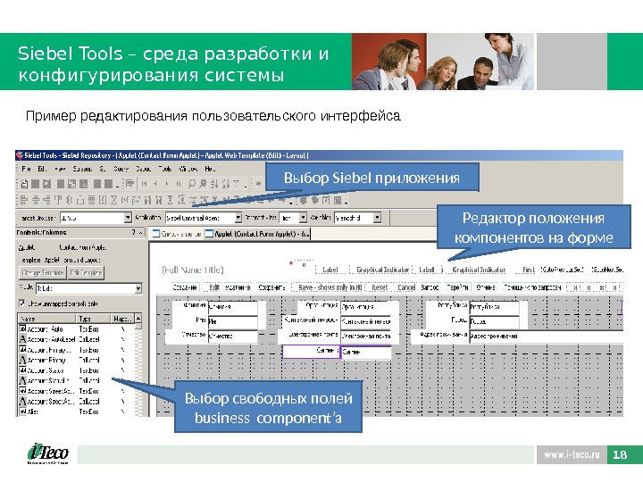Click the Type column header
Screen dimensions: 643x482
tap(93, 319)
